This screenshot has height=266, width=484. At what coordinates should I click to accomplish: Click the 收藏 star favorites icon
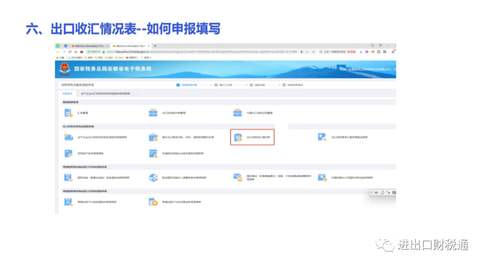pos(57,58)
